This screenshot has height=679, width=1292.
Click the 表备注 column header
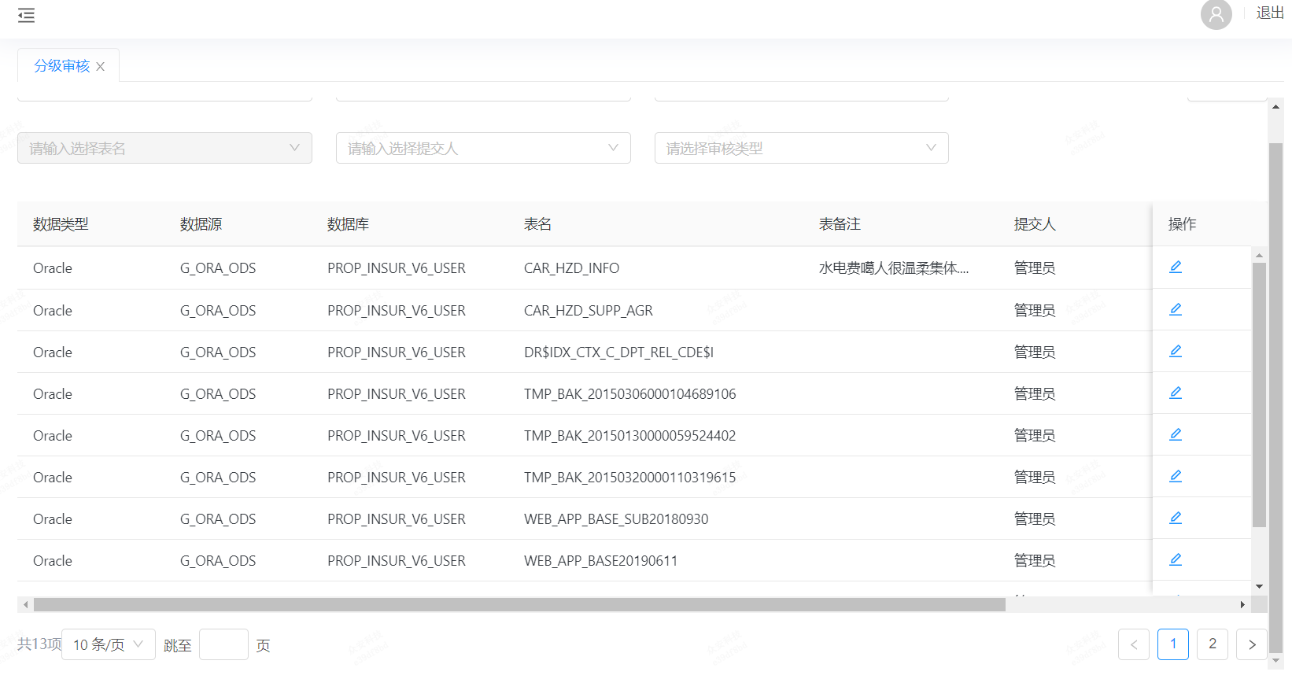click(840, 224)
